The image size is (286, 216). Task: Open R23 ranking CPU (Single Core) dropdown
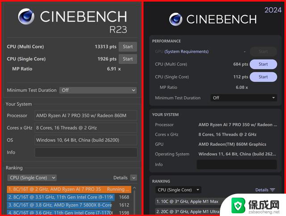pos(32,178)
